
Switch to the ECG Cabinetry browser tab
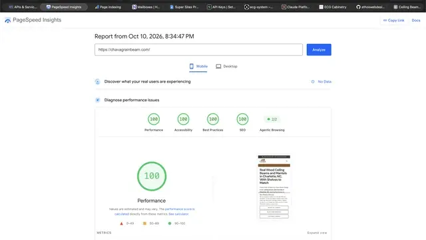(333, 7)
